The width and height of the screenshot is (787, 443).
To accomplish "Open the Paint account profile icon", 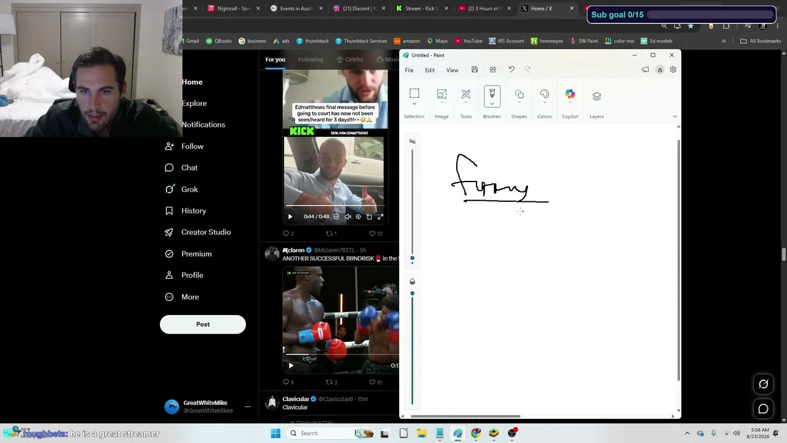I will coord(660,70).
